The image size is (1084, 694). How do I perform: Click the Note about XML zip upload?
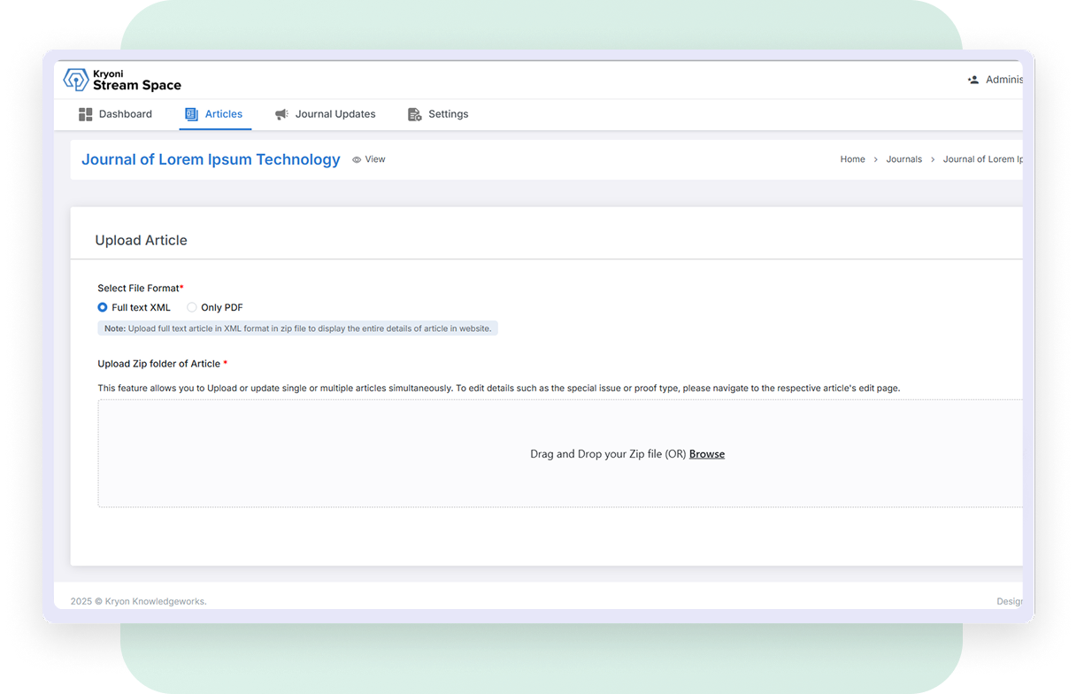click(x=297, y=328)
